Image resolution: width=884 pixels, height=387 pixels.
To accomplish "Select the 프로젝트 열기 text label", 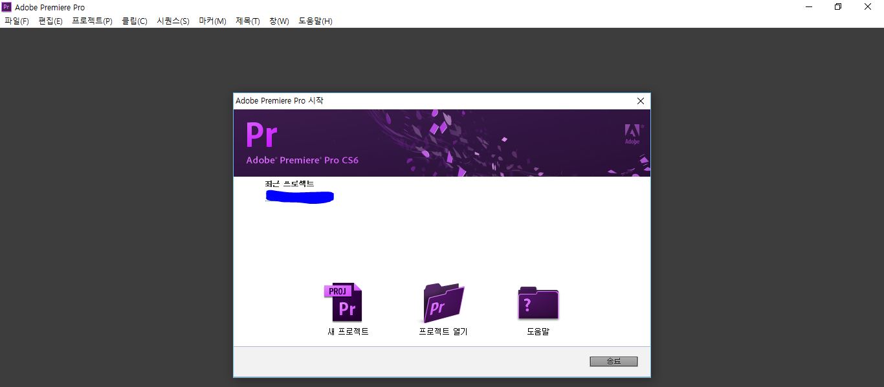I will [x=443, y=332].
